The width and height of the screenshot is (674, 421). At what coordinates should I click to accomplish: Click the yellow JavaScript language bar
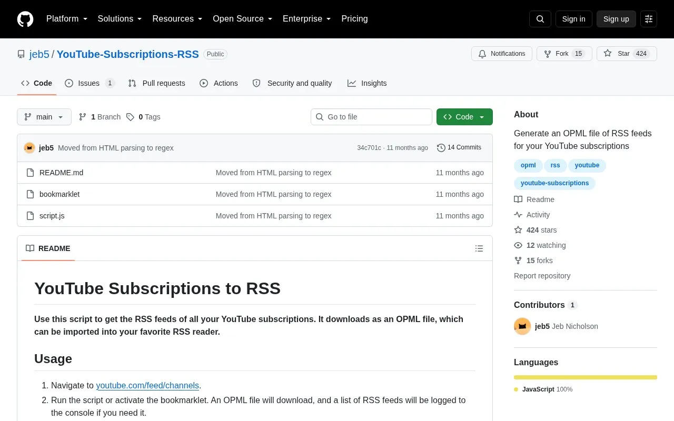click(586, 377)
